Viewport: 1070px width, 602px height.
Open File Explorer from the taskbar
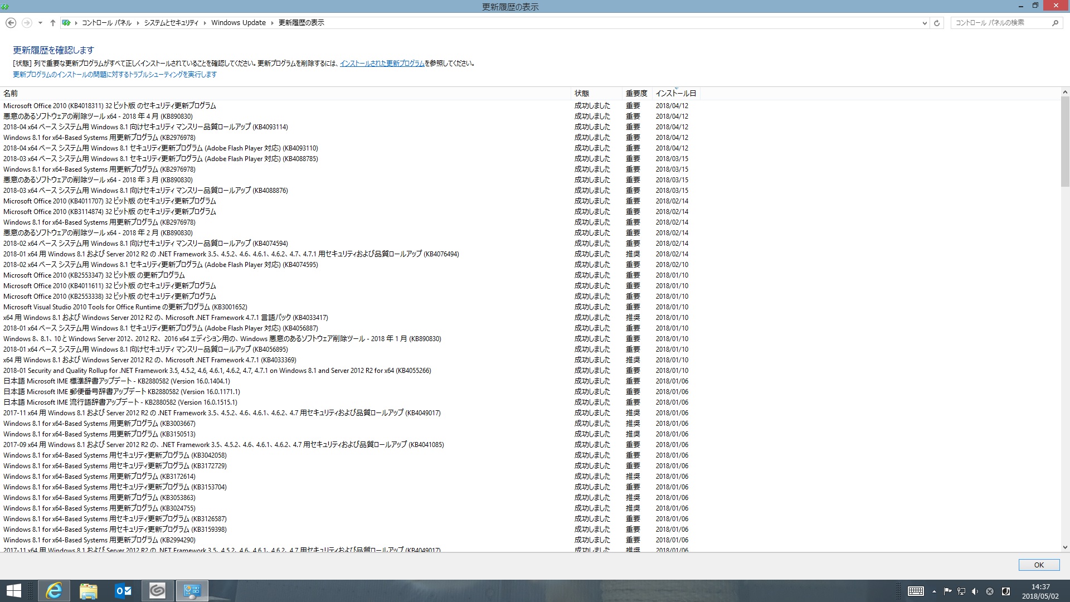[89, 590]
